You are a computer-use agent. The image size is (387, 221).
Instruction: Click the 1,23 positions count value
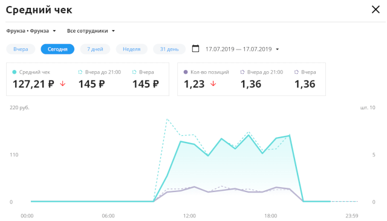tap(194, 84)
